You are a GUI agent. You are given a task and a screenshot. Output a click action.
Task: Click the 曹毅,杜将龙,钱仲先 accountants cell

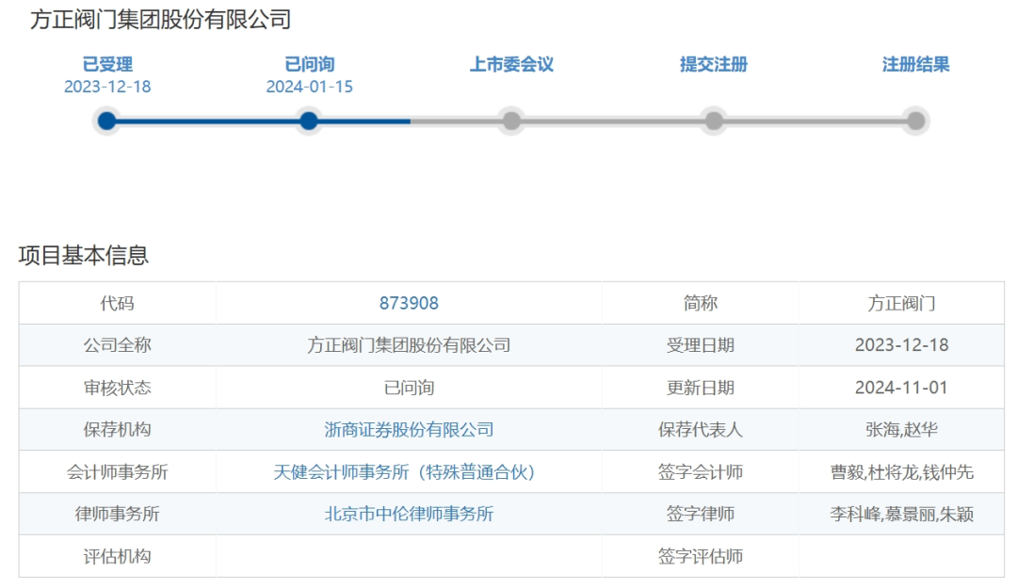pyautogui.click(x=901, y=472)
